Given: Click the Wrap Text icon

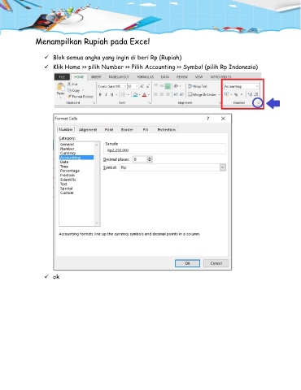Looking at the screenshot, I should [x=190, y=86].
